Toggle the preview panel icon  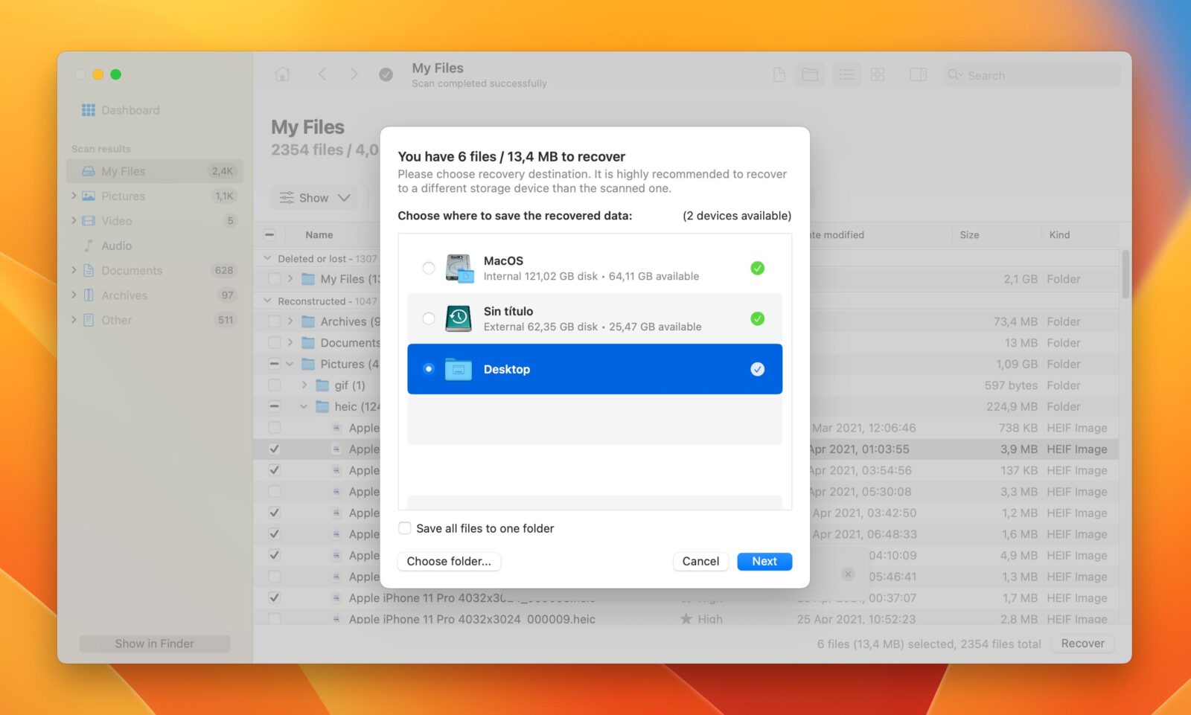click(917, 74)
